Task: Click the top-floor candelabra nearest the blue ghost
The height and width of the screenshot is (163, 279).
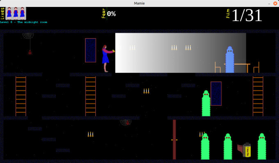Action: pos(188,48)
